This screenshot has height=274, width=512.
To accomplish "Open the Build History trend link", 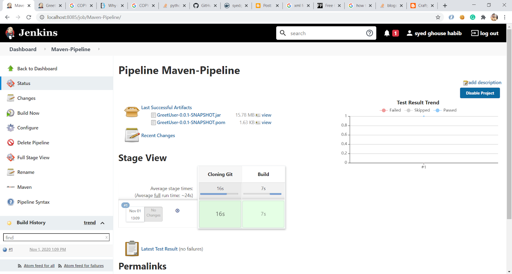I will [90, 223].
